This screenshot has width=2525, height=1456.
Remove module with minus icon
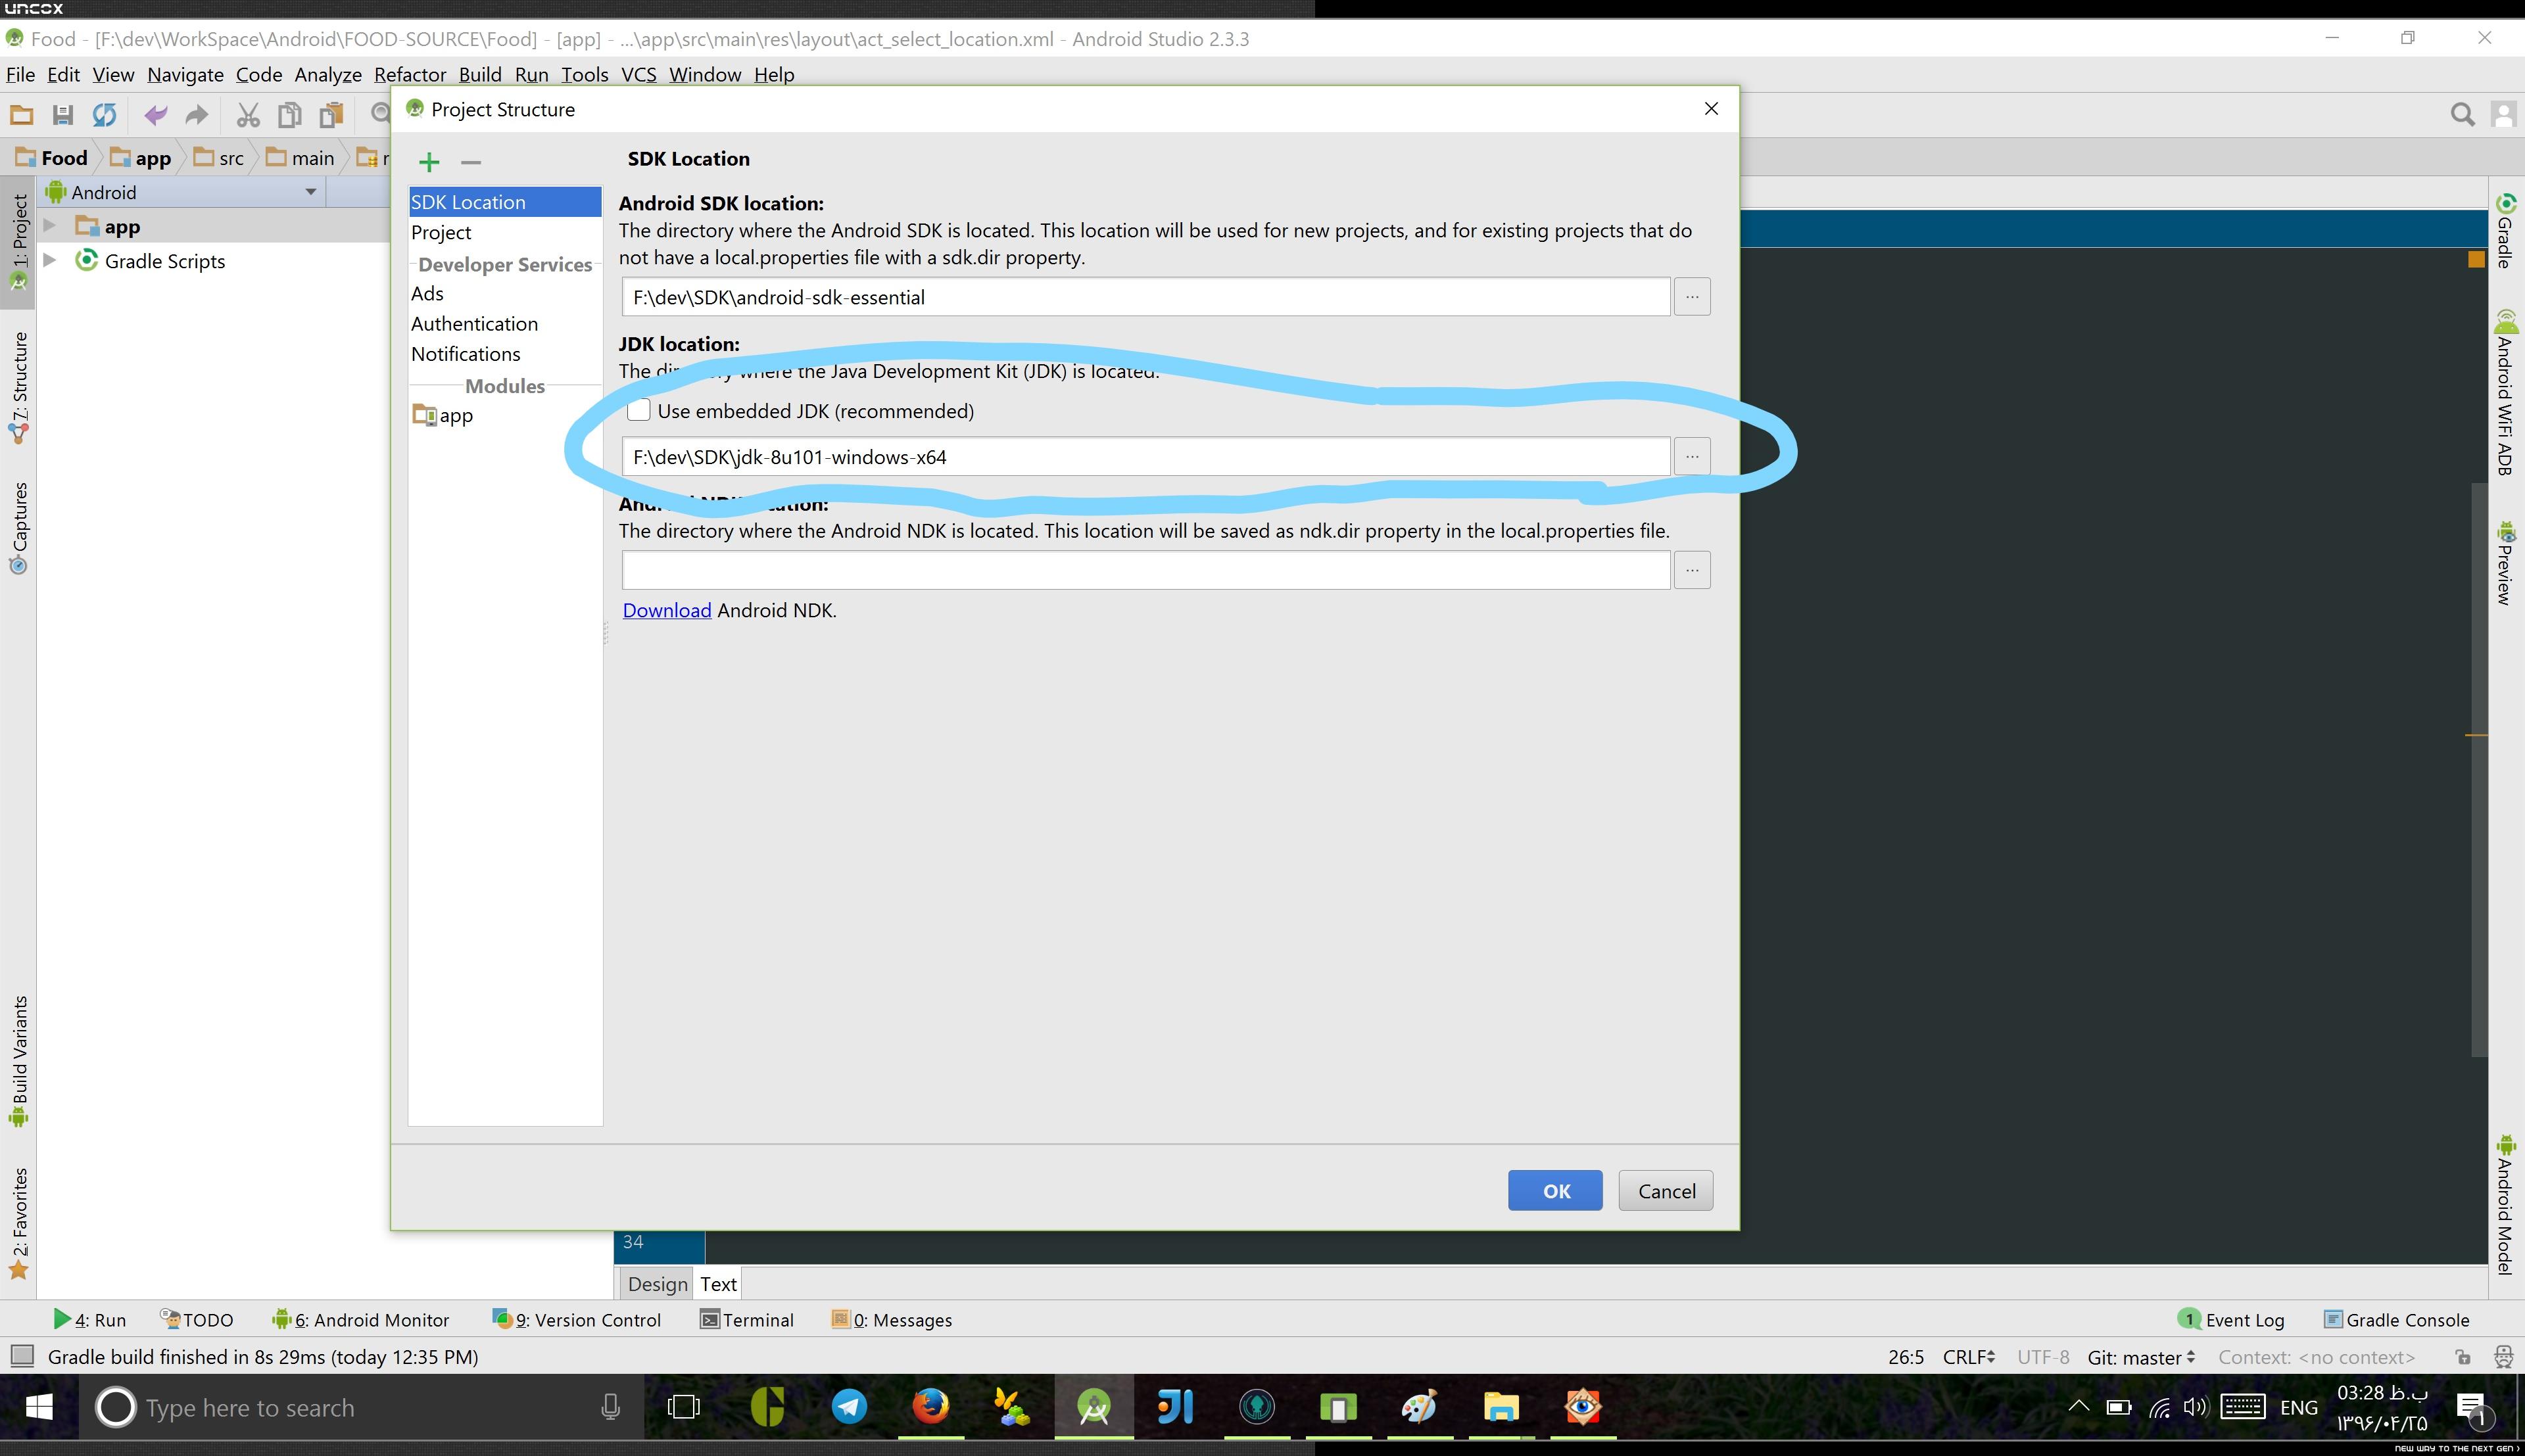point(471,162)
